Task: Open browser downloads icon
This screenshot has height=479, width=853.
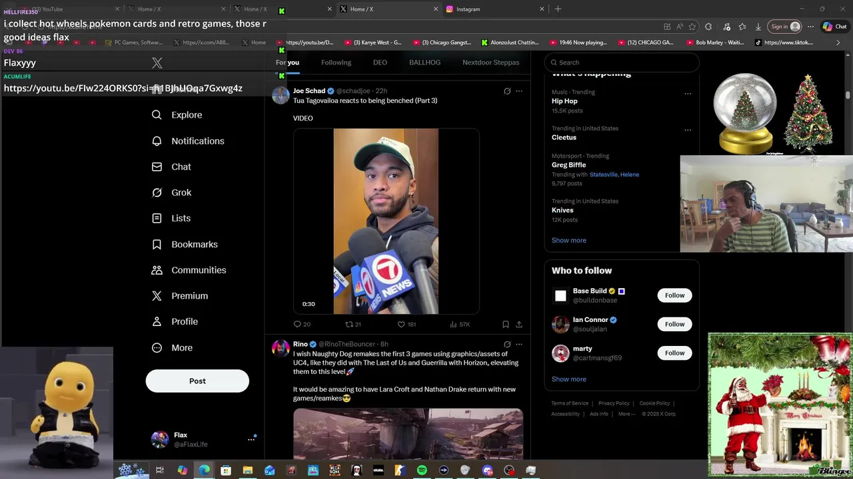Action: [758, 27]
